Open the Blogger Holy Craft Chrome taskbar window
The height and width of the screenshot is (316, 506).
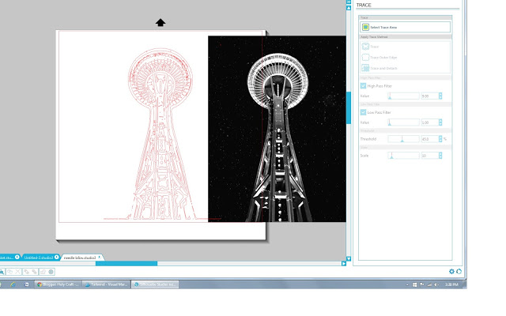click(58, 284)
